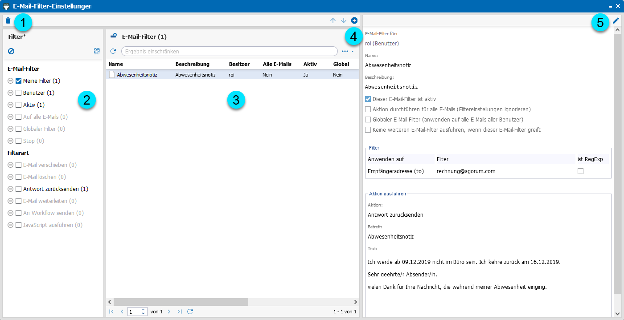Click the 'Ja' value in the Aktiv column
Viewport: 624px width, 320px height.
click(306, 75)
